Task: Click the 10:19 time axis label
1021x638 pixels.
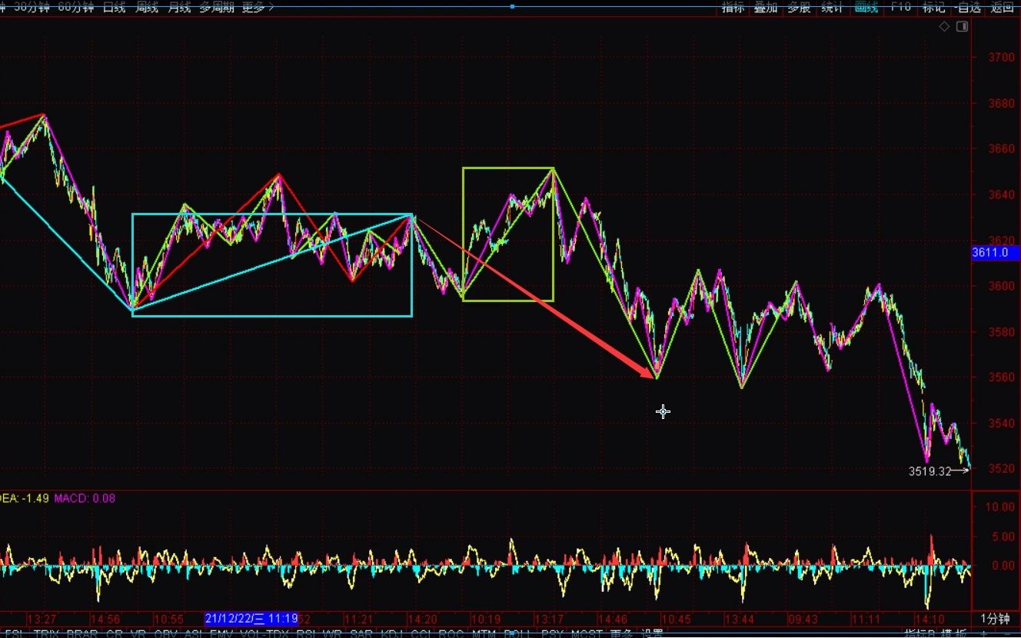Action: pyautogui.click(x=486, y=619)
